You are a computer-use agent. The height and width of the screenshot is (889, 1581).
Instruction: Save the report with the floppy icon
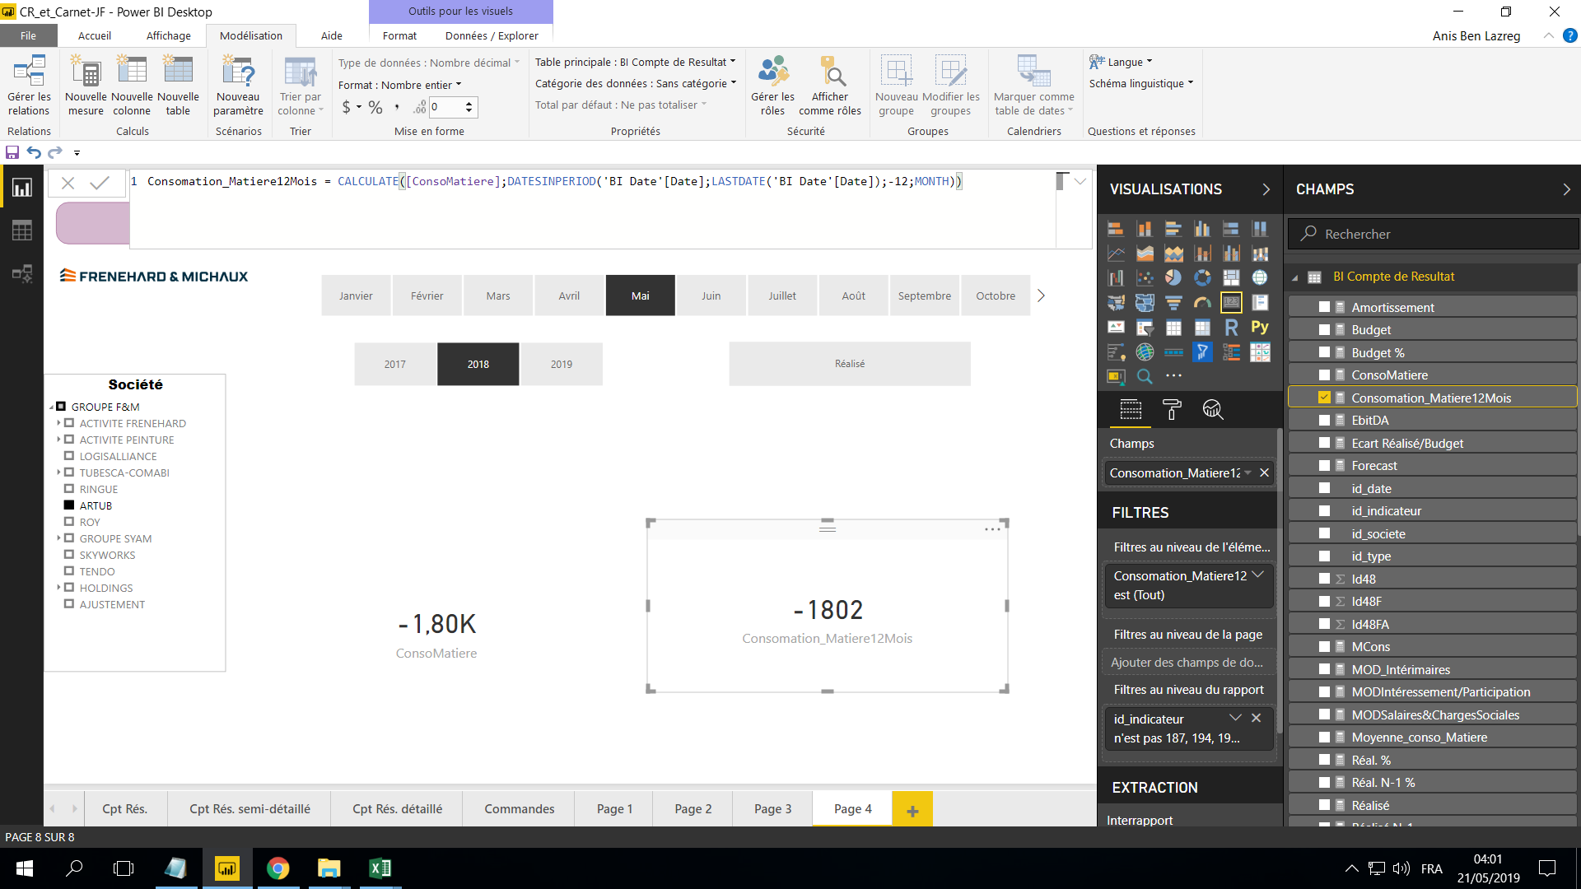(x=12, y=152)
